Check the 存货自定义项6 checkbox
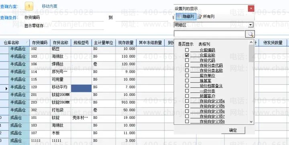289x145 pixels. tap(187, 111)
